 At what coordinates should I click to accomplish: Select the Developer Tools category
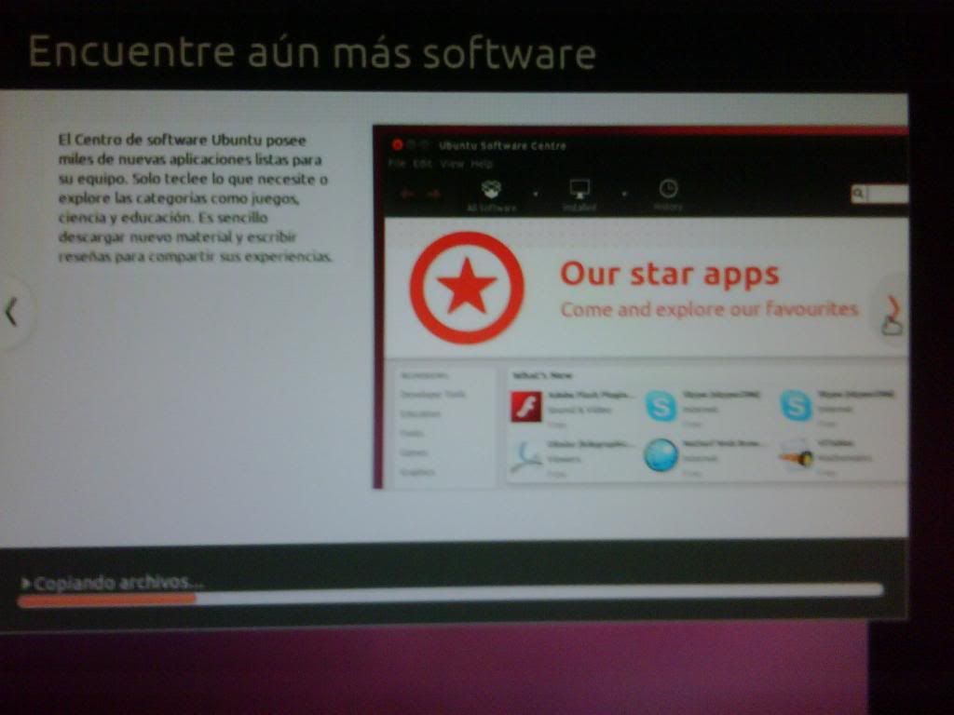click(432, 395)
